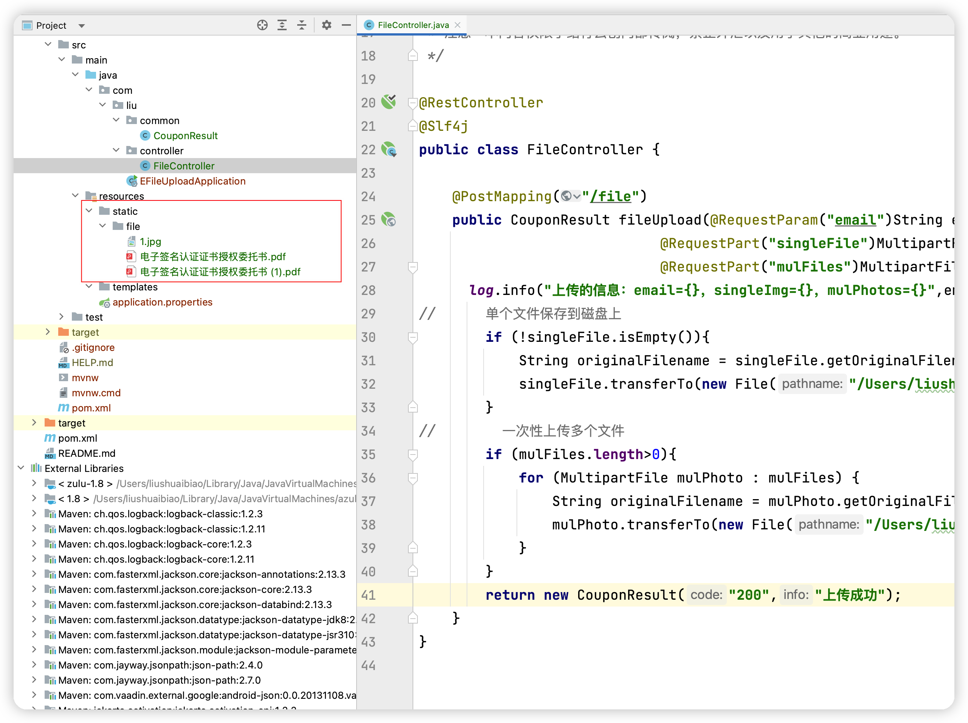Collapse the java folder
The image size is (968, 723).
(75, 74)
